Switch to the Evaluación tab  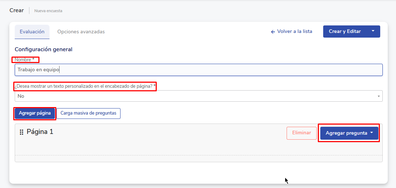tap(32, 32)
